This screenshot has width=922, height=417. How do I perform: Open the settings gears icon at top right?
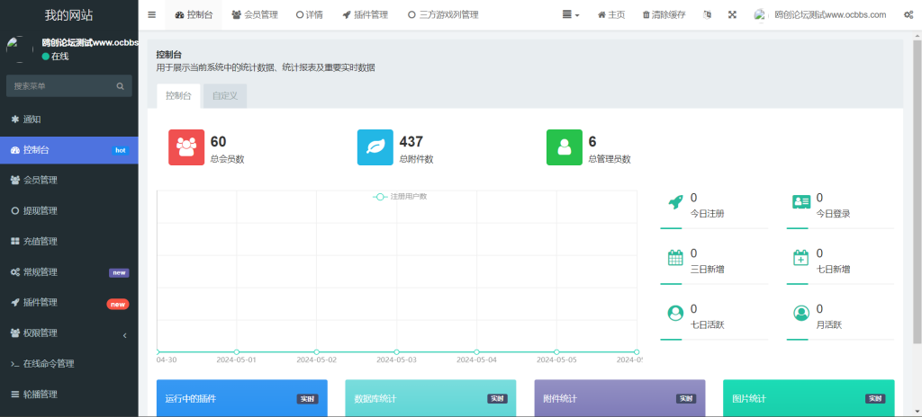(908, 14)
